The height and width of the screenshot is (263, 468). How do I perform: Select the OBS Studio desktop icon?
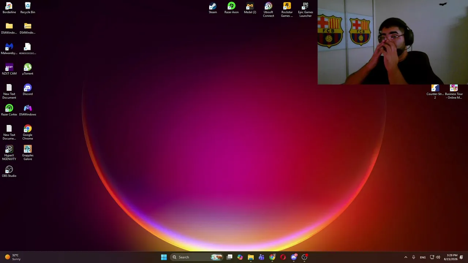pos(9,172)
